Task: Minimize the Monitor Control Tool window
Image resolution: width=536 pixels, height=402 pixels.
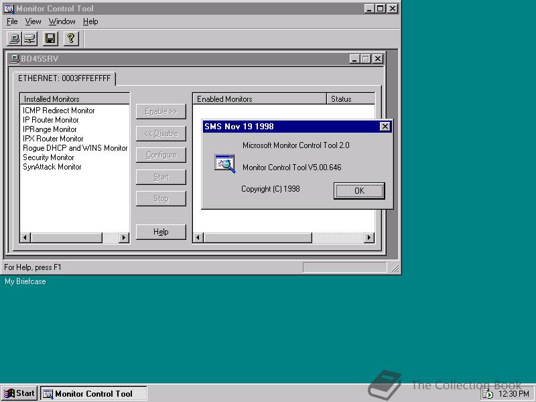Action: click(369, 9)
